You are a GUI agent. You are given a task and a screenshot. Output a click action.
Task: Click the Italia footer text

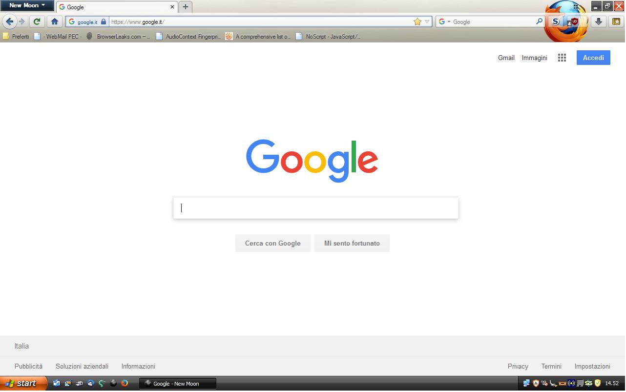(21, 346)
